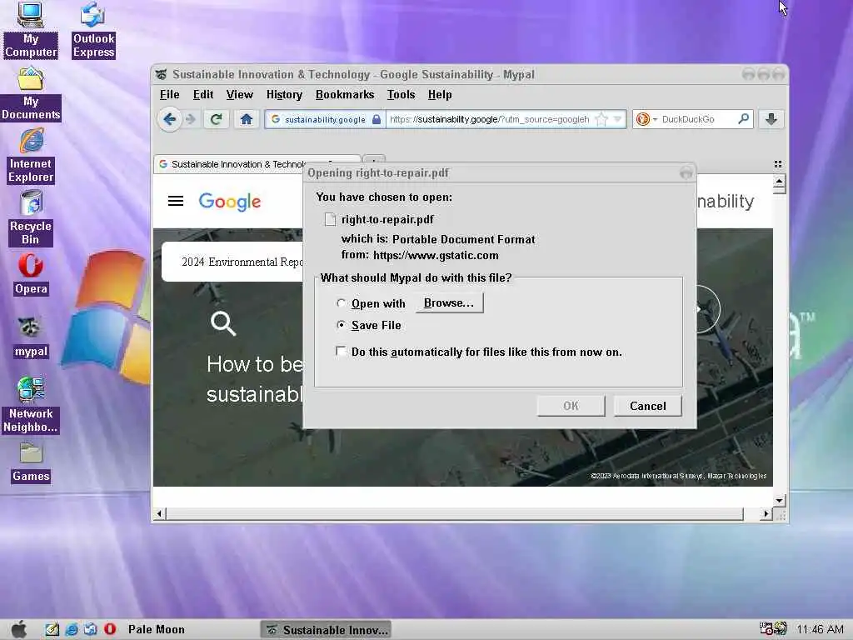The height and width of the screenshot is (640, 853).
Task: Open the Bookmarks menu
Action: click(x=345, y=95)
